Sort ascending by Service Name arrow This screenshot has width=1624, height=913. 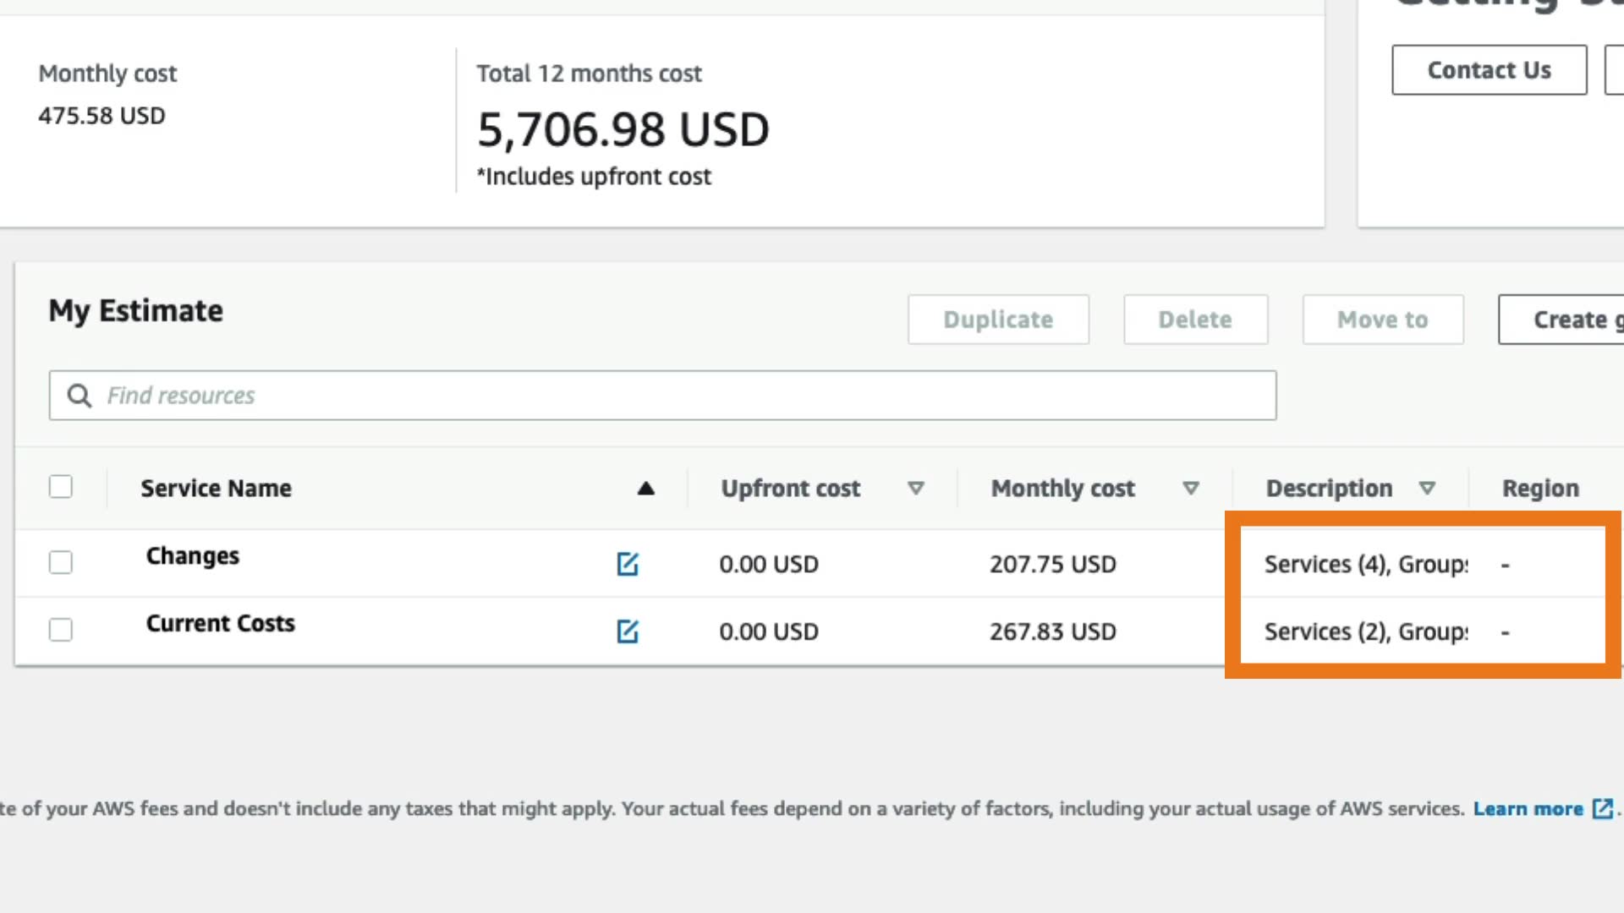pos(646,489)
